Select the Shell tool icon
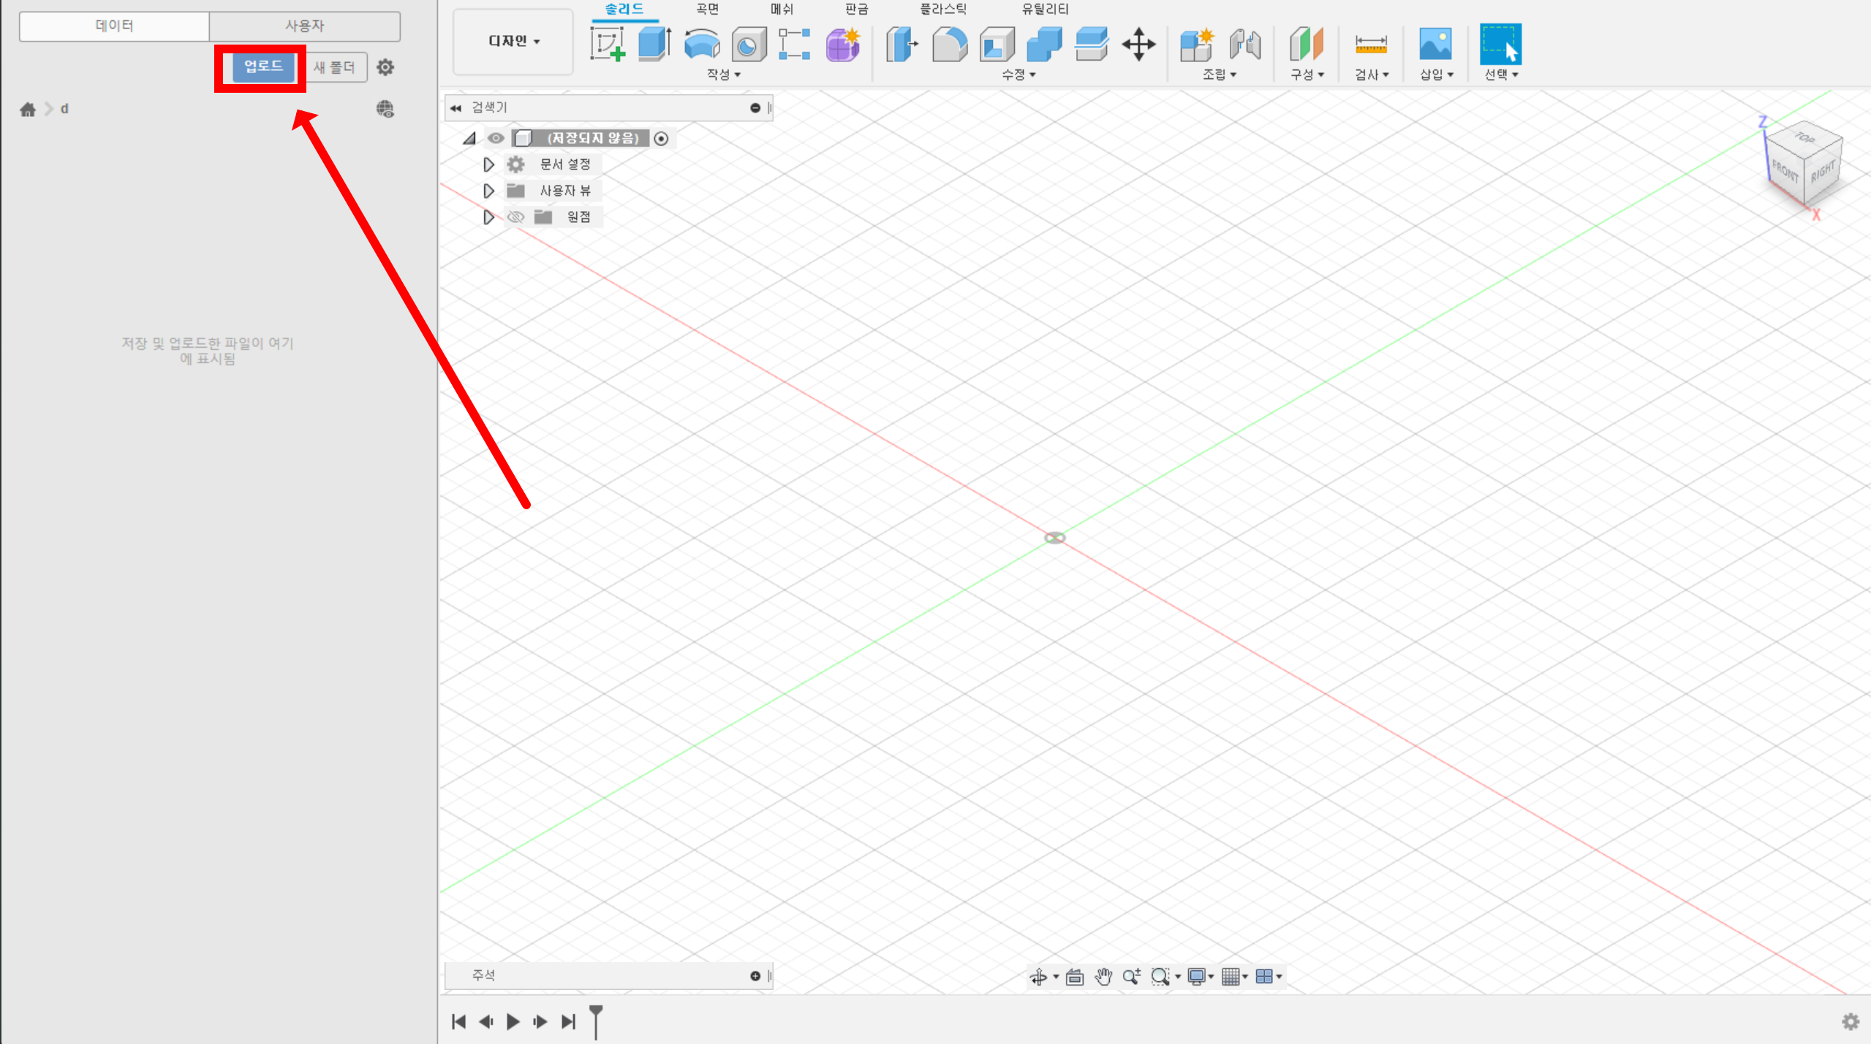Screen dimensions: 1871x1044 click(997, 44)
